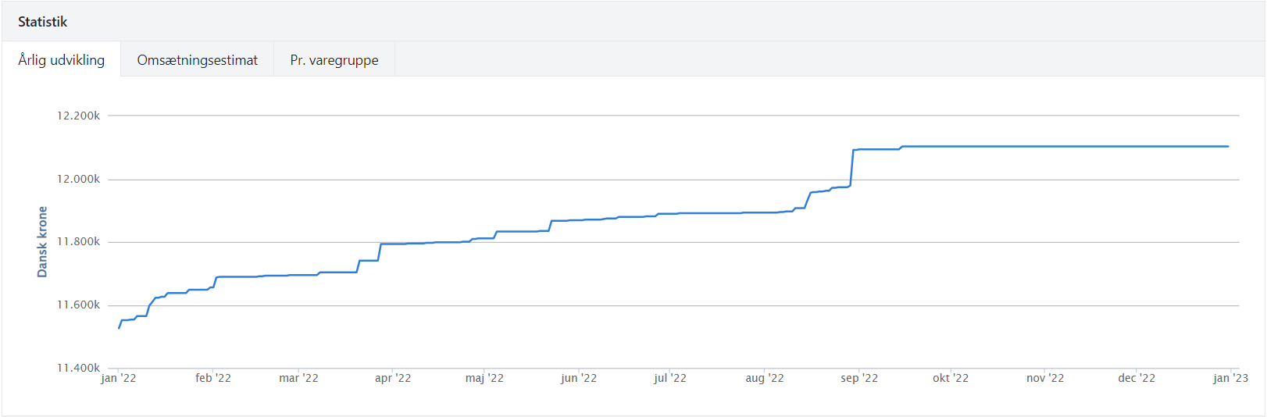The height and width of the screenshot is (417, 1267).
Task: Click the dec '22 x-axis label
Action: pyautogui.click(x=1137, y=378)
